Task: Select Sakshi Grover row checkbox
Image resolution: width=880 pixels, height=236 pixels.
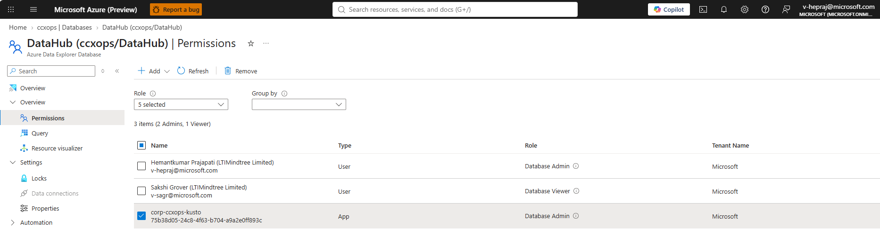Action: point(141,191)
